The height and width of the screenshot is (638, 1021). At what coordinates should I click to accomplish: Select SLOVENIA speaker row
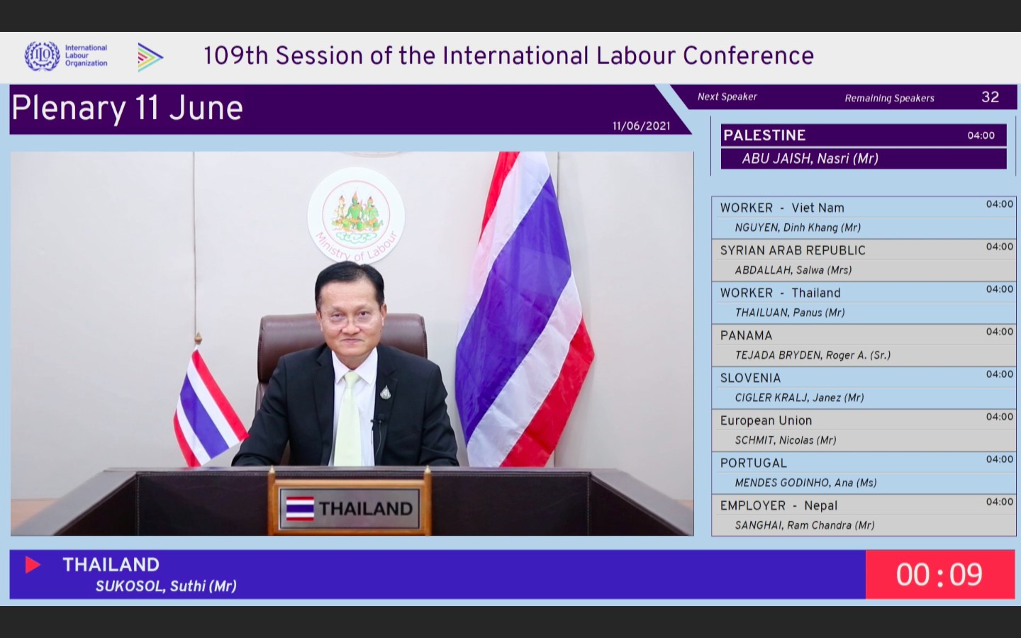(863, 388)
